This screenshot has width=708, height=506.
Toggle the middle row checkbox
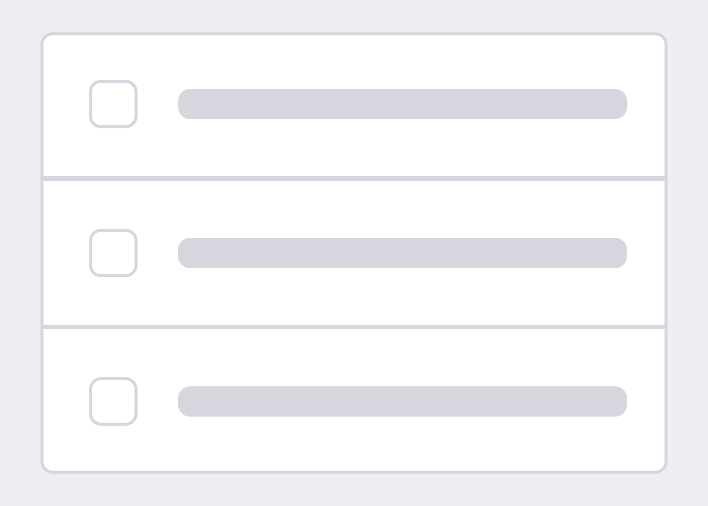click(113, 253)
